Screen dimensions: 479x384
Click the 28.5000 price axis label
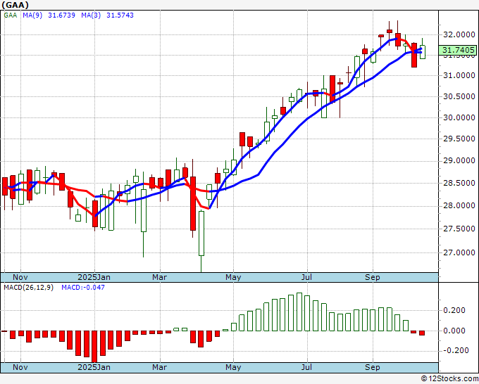tap(459, 184)
